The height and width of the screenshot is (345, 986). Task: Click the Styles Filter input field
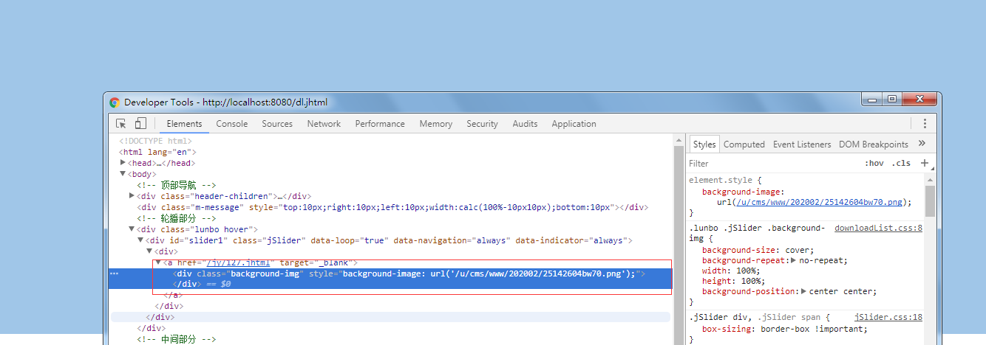coord(772,164)
